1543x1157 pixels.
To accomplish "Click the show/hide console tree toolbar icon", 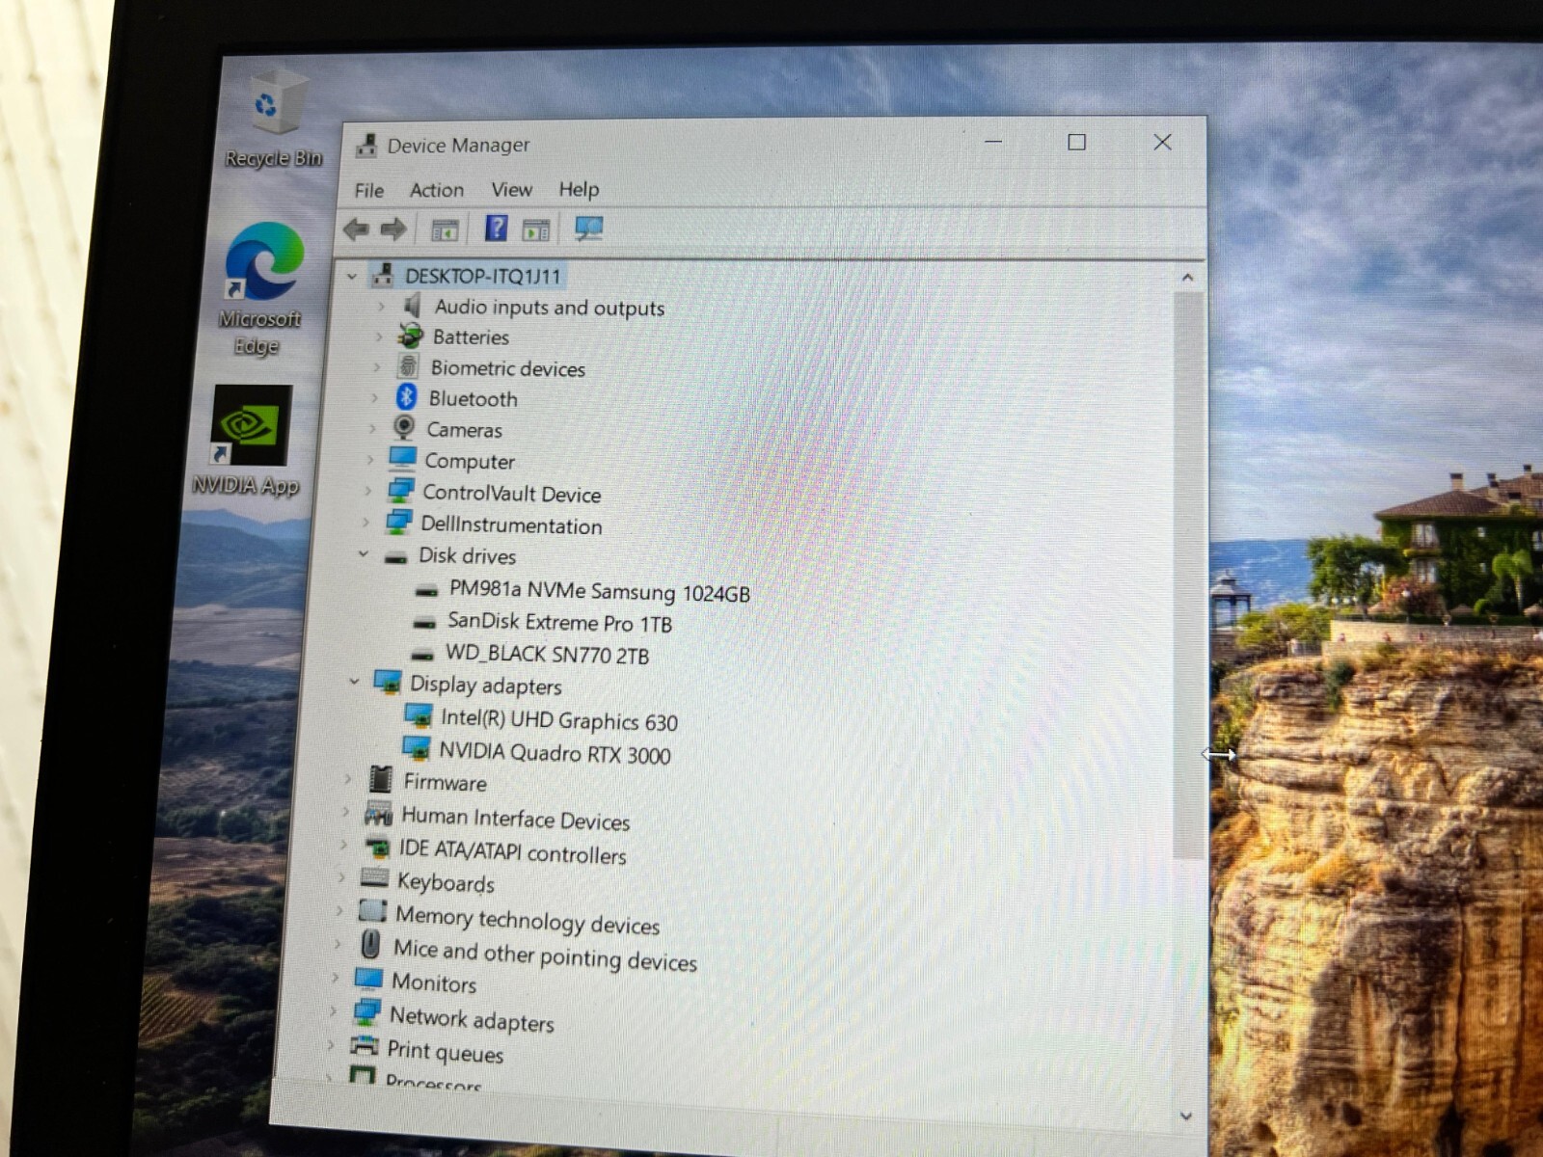I will (444, 229).
